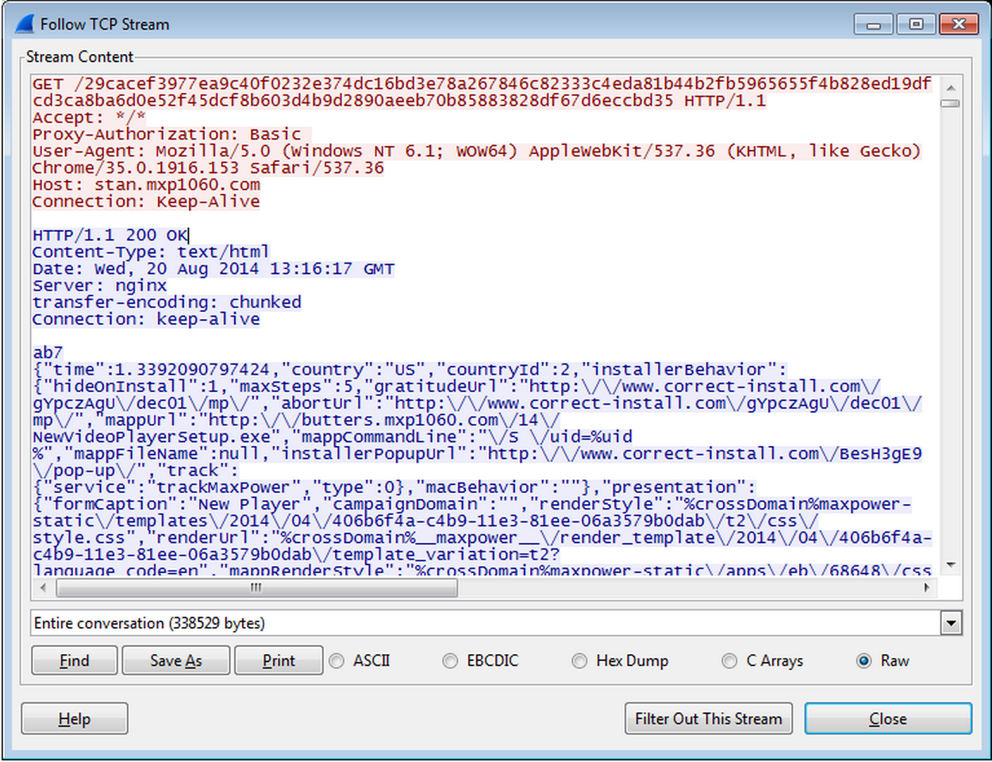Select the Hex Dump display format
The height and width of the screenshot is (762, 992).
(x=580, y=660)
